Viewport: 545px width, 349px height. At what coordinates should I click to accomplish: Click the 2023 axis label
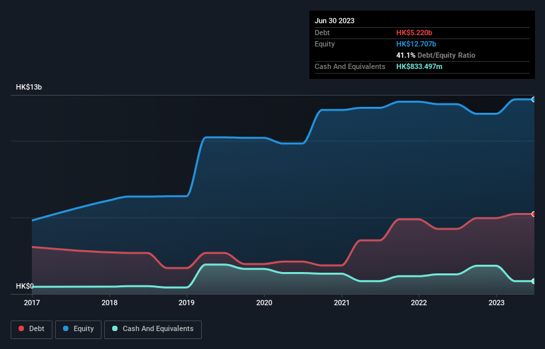497,303
